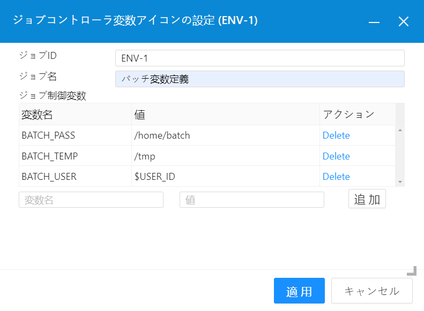Select the $USER_ID value cell

(x=225, y=177)
